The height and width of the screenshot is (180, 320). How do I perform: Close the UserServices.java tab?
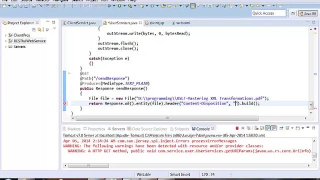[x=140, y=23]
